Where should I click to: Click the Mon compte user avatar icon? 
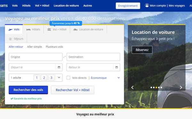click(x=147, y=5)
